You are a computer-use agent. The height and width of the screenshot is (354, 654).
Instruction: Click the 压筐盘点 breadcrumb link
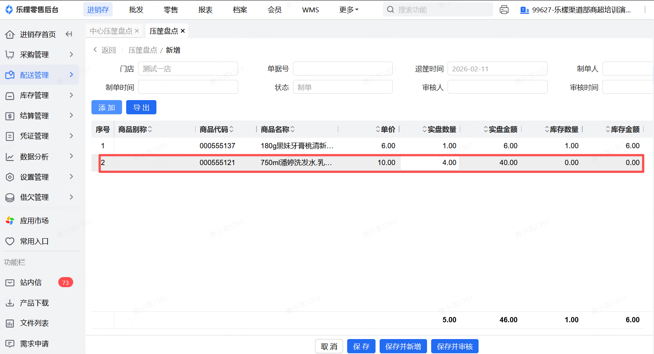[x=143, y=50]
